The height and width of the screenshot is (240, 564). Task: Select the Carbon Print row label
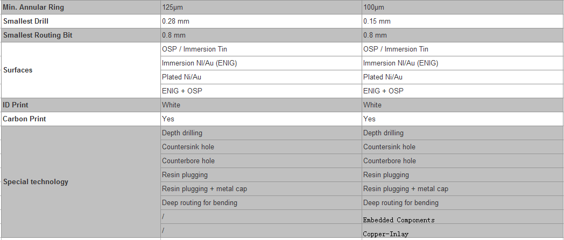click(81, 119)
